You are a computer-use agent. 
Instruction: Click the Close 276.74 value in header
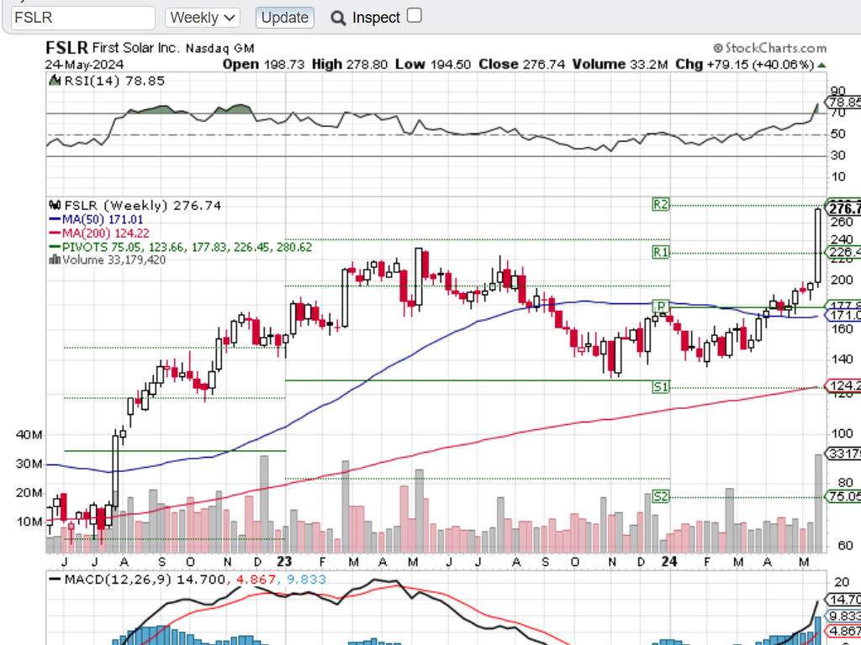click(x=521, y=64)
